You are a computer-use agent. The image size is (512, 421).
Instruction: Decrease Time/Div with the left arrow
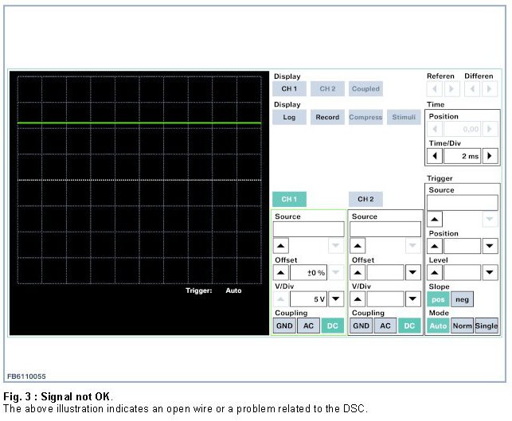[434, 156]
